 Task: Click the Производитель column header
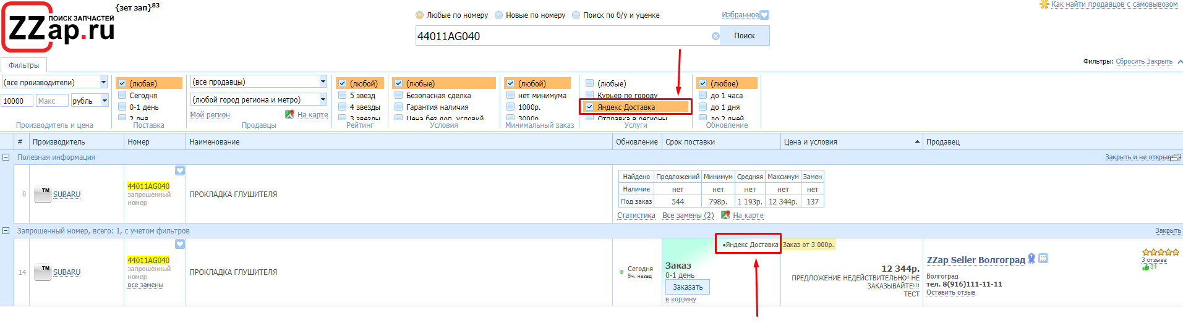(77, 142)
